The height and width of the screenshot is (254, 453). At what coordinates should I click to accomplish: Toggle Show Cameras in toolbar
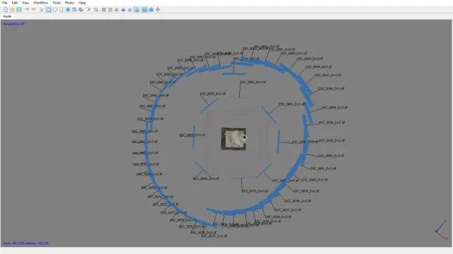(144, 10)
